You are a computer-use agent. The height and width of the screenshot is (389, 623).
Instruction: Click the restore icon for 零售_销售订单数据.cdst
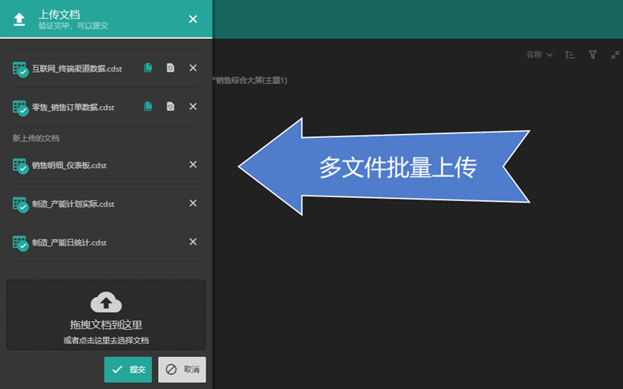(171, 106)
